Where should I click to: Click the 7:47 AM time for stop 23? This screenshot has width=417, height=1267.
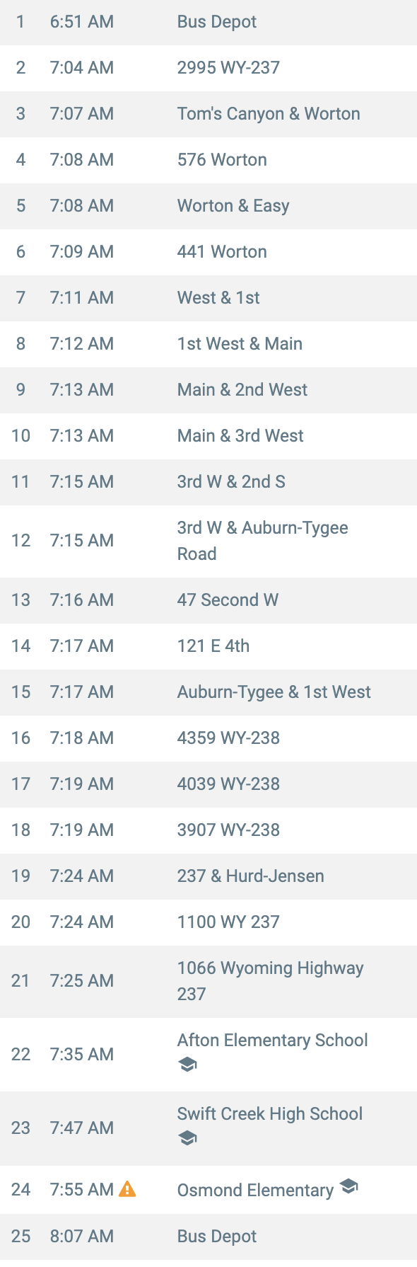pos(82,1128)
